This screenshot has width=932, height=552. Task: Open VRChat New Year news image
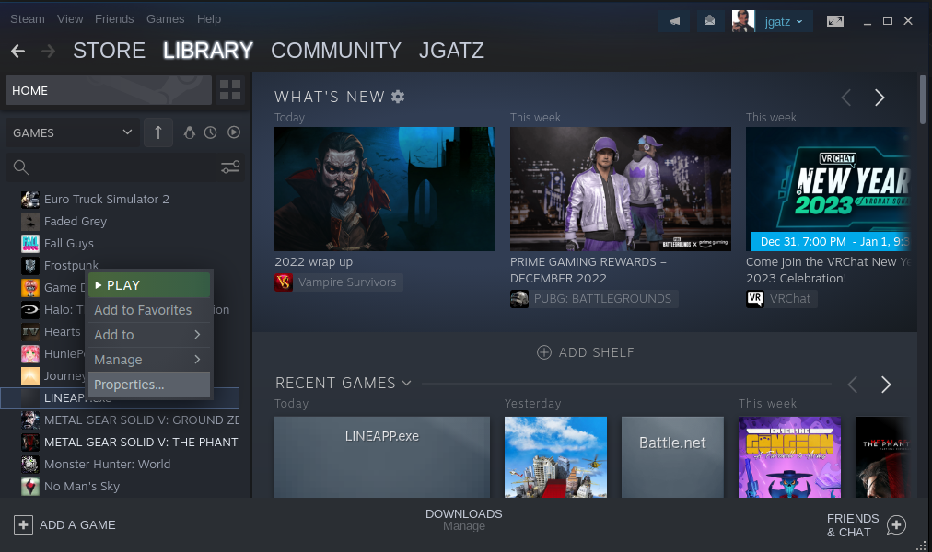point(827,189)
